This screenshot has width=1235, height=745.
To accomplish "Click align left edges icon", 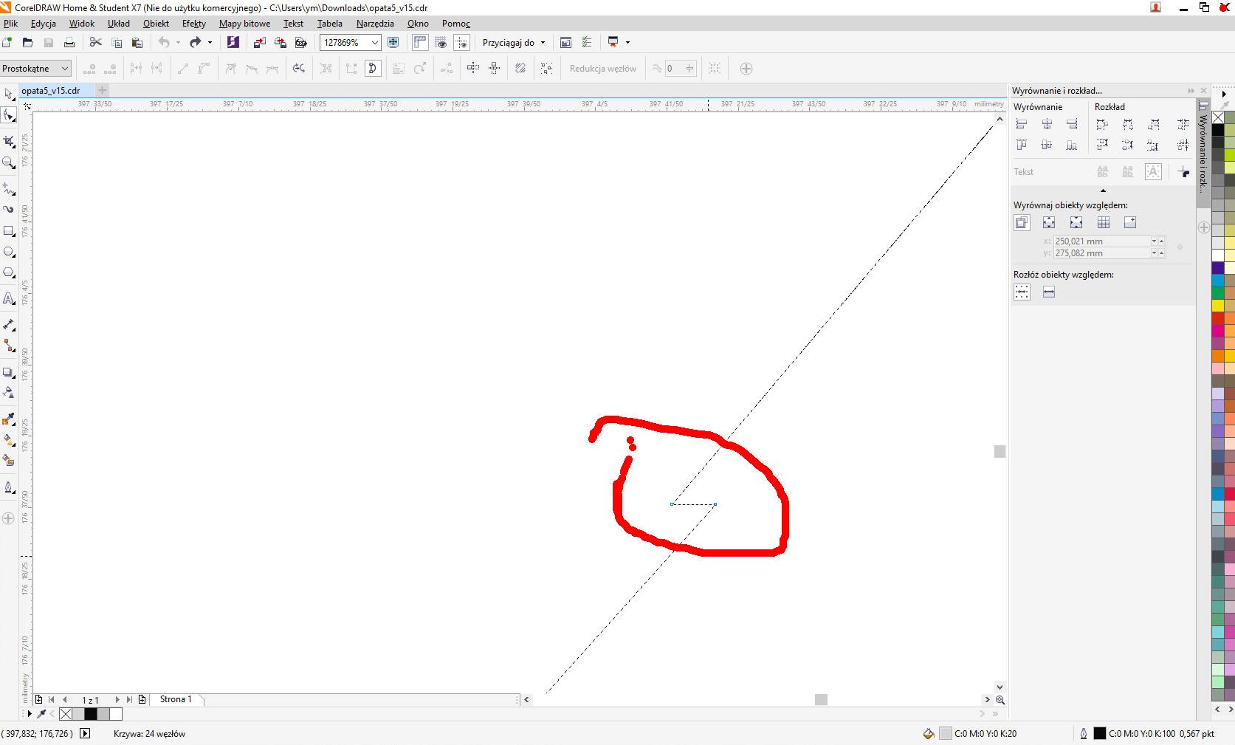I will click(1022, 125).
